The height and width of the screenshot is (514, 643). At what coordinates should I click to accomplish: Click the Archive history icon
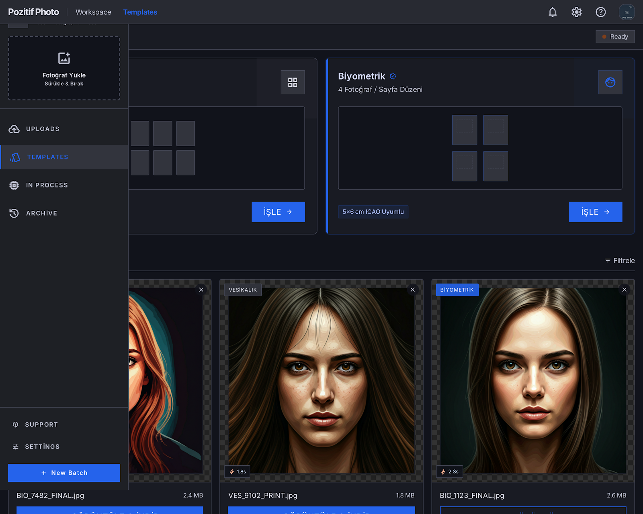(x=14, y=213)
